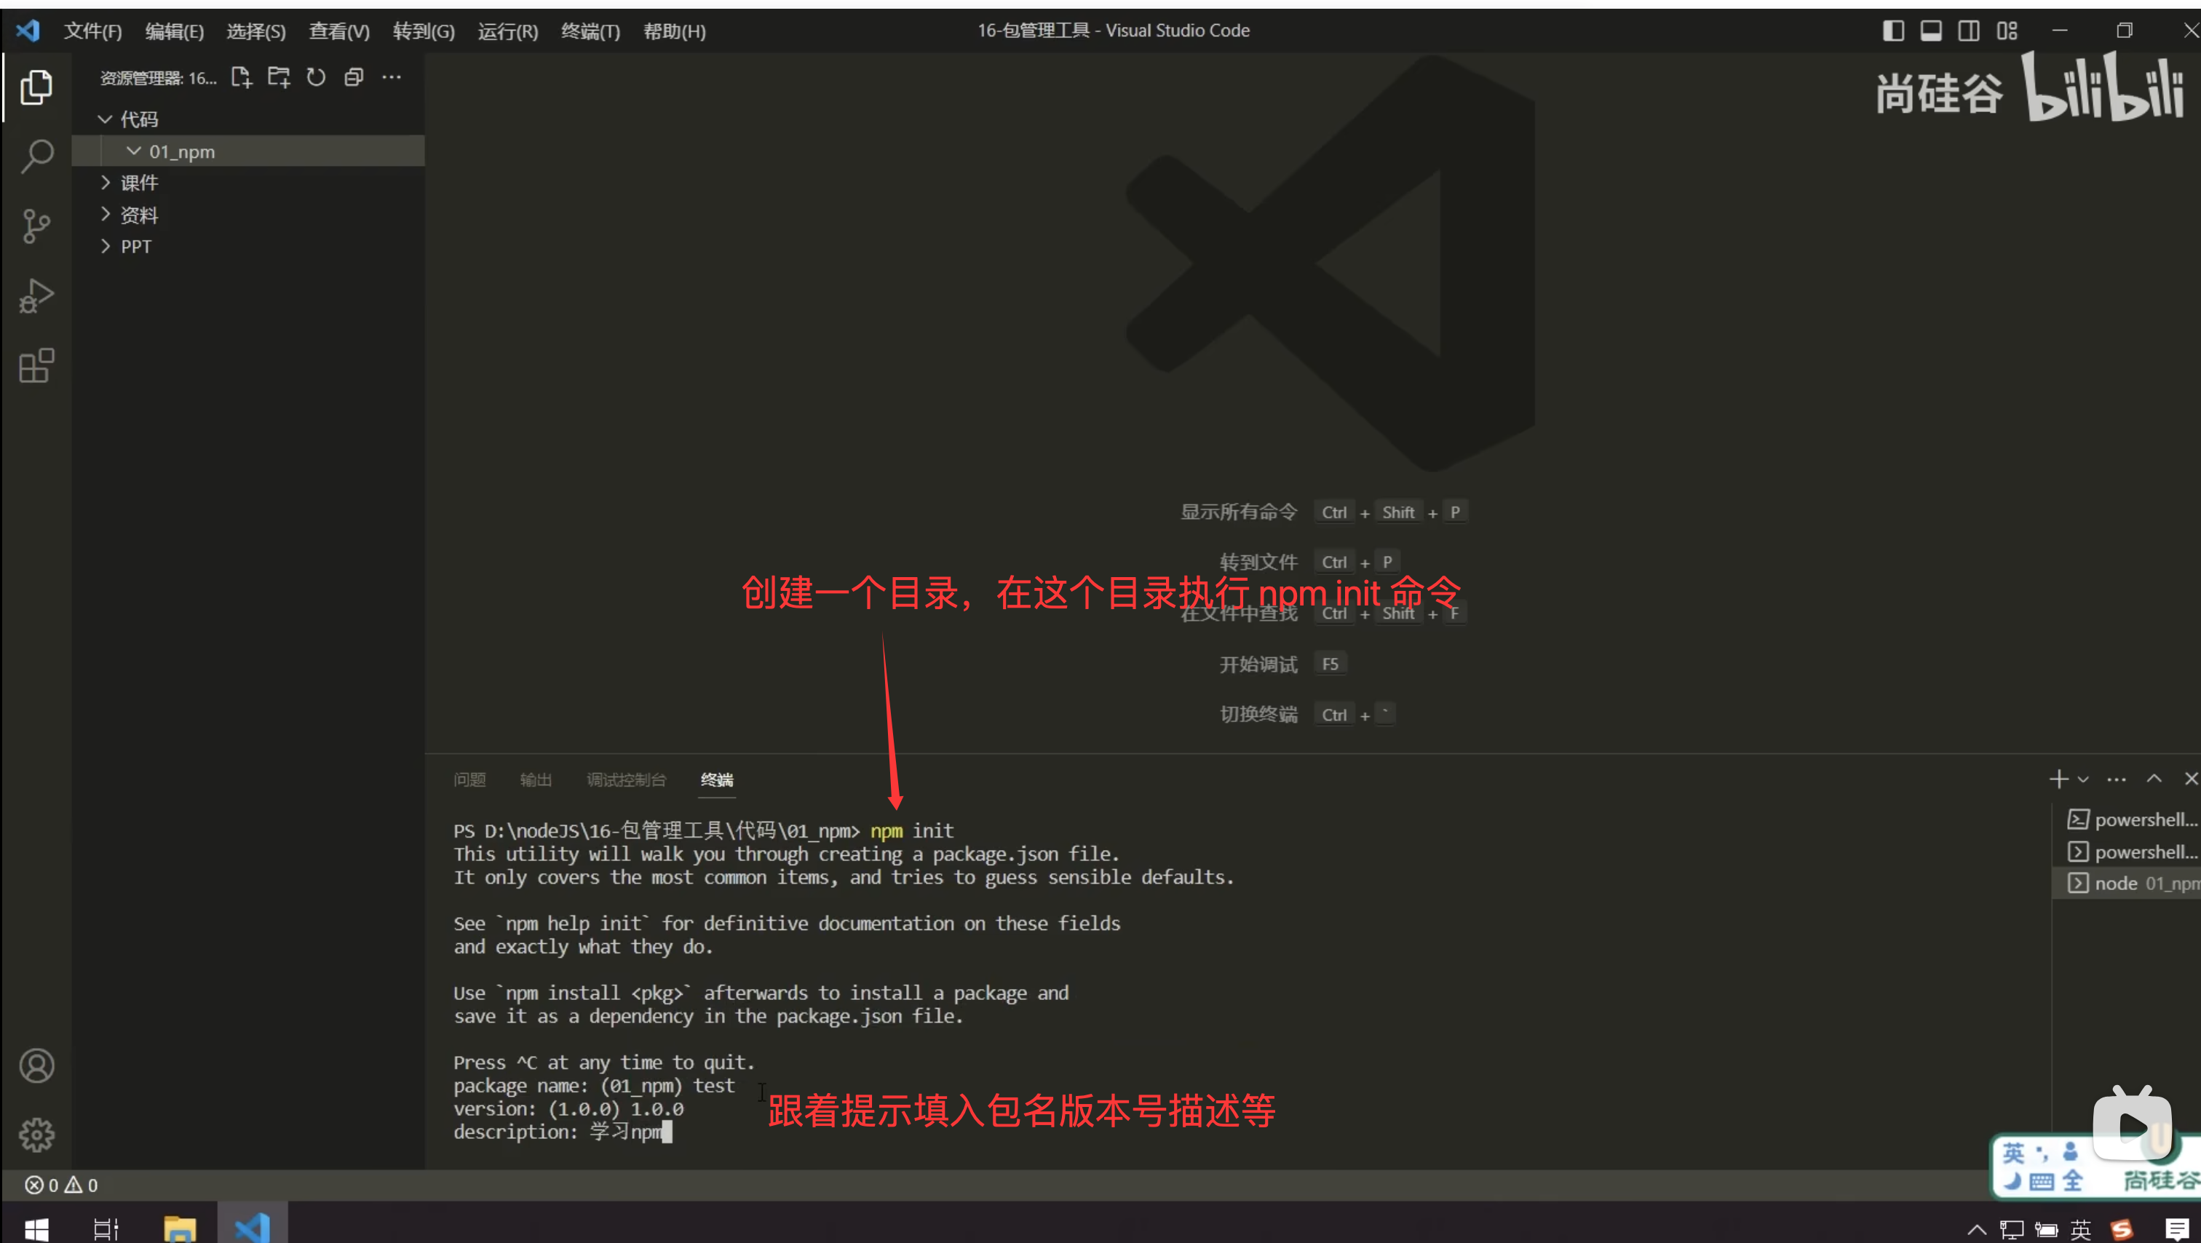Click the New File icon in explorer

(242, 78)
